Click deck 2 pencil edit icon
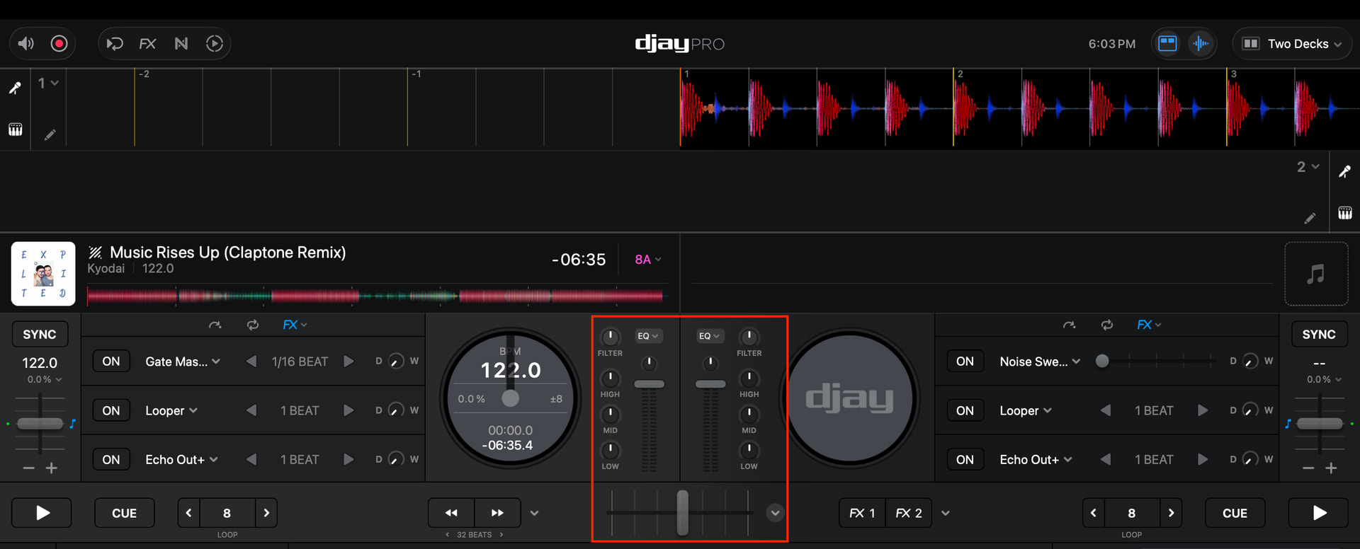Screen dimensions: 1360x549 (1310, 218)
